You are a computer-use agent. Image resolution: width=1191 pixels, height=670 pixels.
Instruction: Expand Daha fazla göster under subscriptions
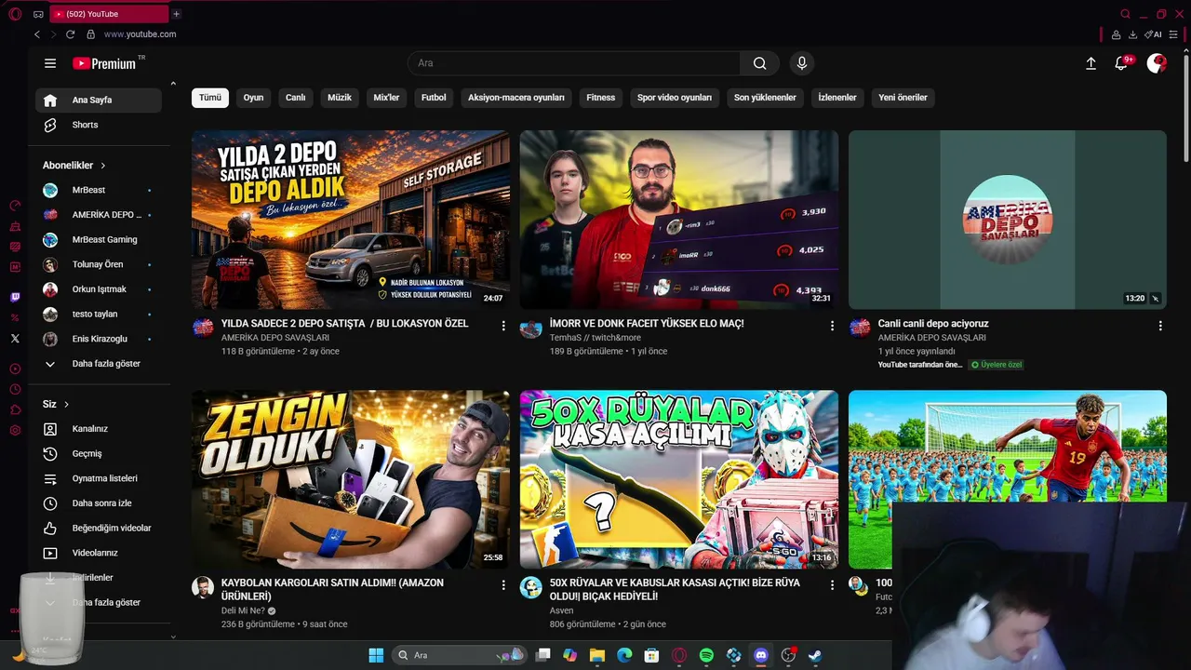(99, 364)
